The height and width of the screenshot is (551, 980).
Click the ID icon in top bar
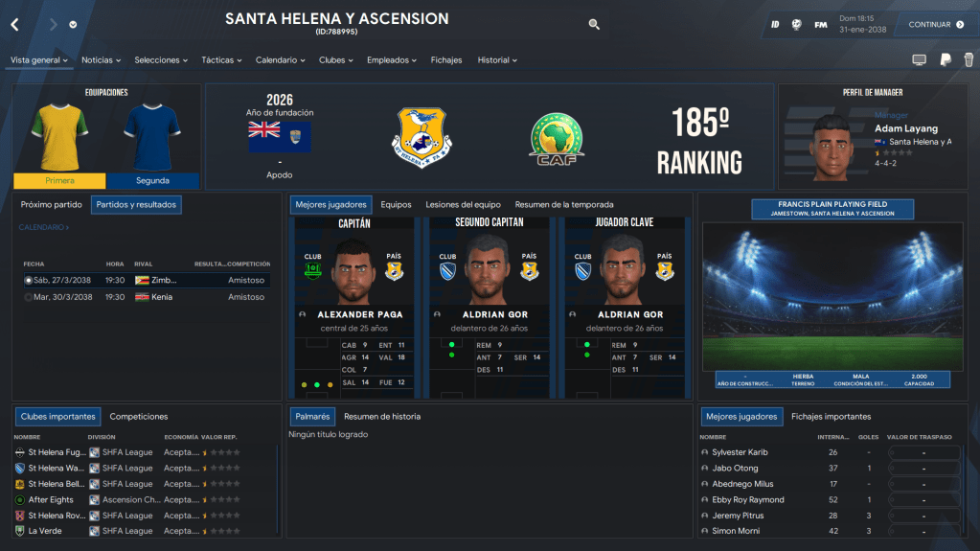tap(775, 25)
